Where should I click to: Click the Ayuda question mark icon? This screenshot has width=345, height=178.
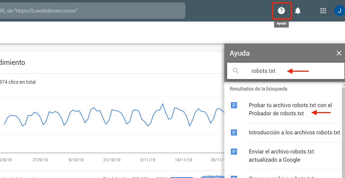coord(281,11)
